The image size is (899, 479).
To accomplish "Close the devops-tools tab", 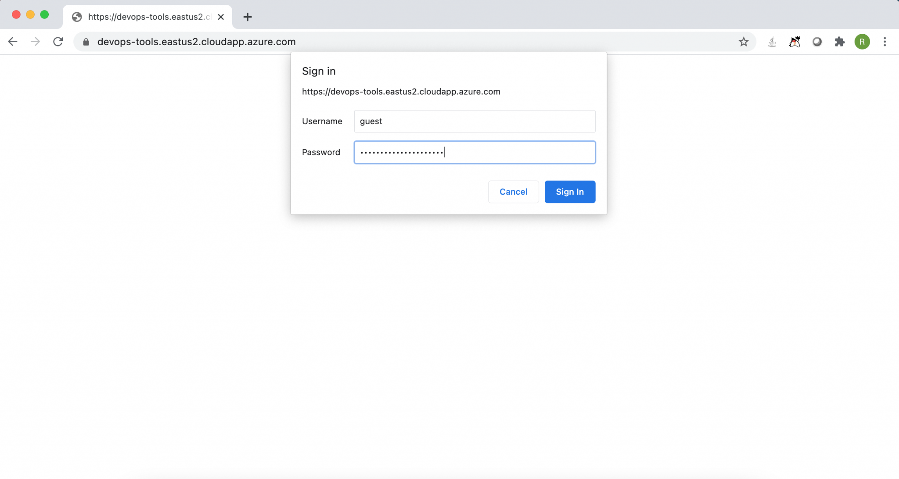I will coord(221,17).
